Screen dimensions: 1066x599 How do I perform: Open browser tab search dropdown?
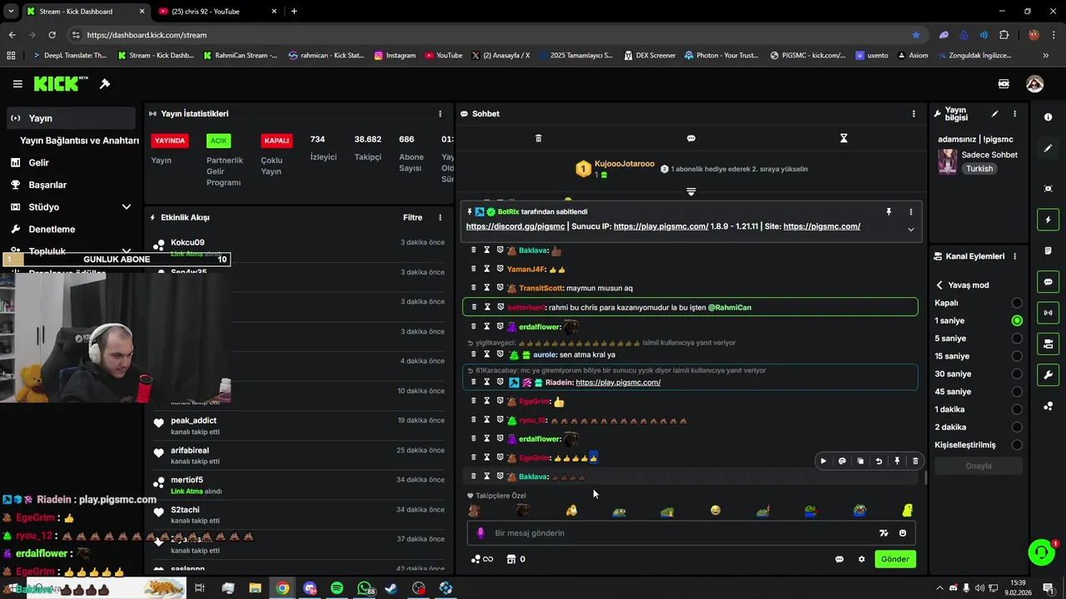point(11,12)
